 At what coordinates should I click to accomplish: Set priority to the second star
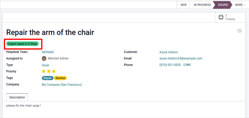(49, 71)
